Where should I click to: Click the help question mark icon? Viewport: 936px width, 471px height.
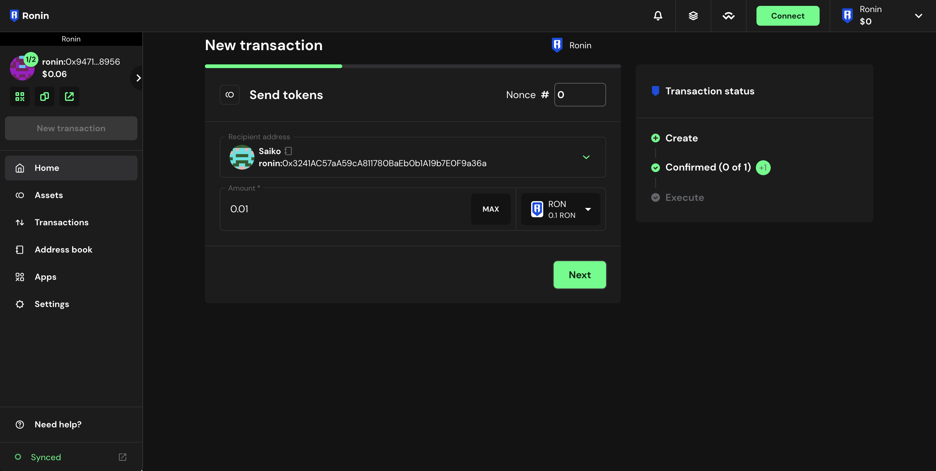click(x=19, y=424)
